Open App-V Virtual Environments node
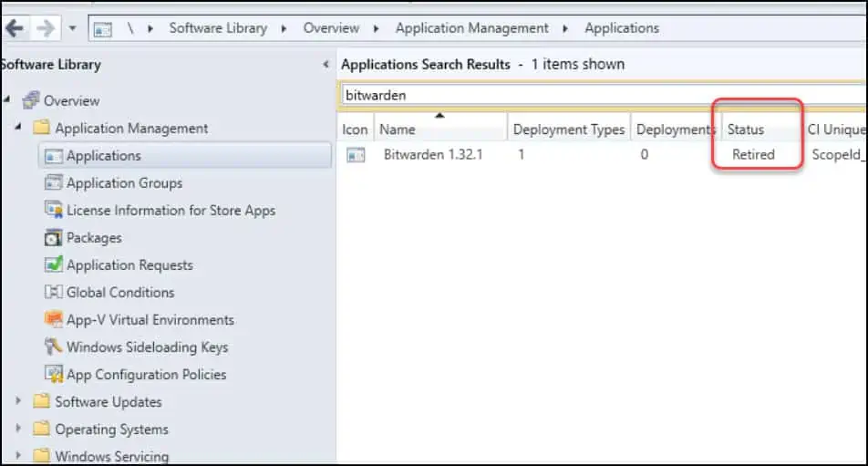868x466 pixels. tap(150, 320)
